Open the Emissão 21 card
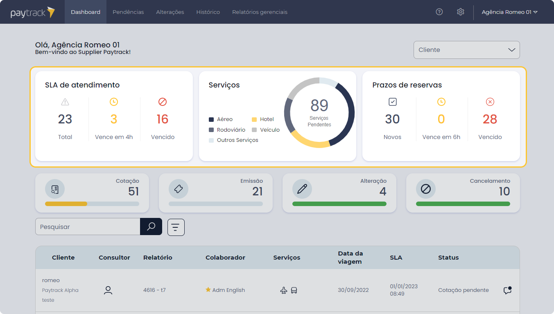The image size is (554, 314). pos(216,193)
